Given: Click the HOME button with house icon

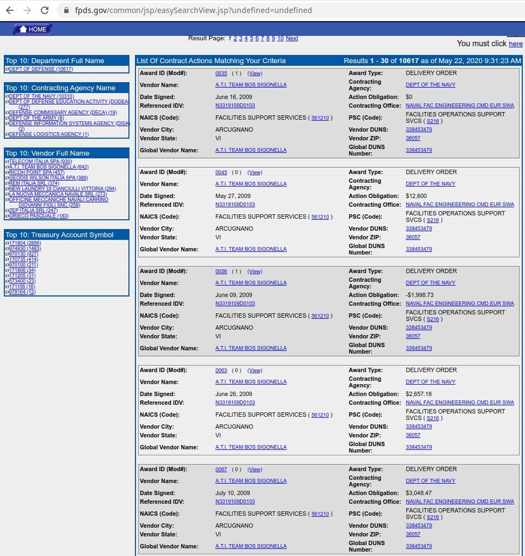Looking at the screenshot, I should point(33,29).
